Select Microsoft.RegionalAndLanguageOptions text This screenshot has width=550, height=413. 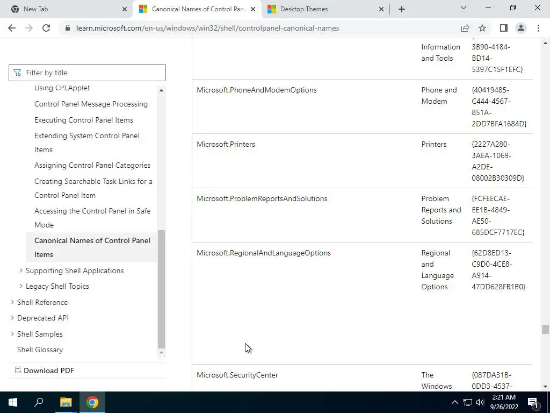pos(263,253)
